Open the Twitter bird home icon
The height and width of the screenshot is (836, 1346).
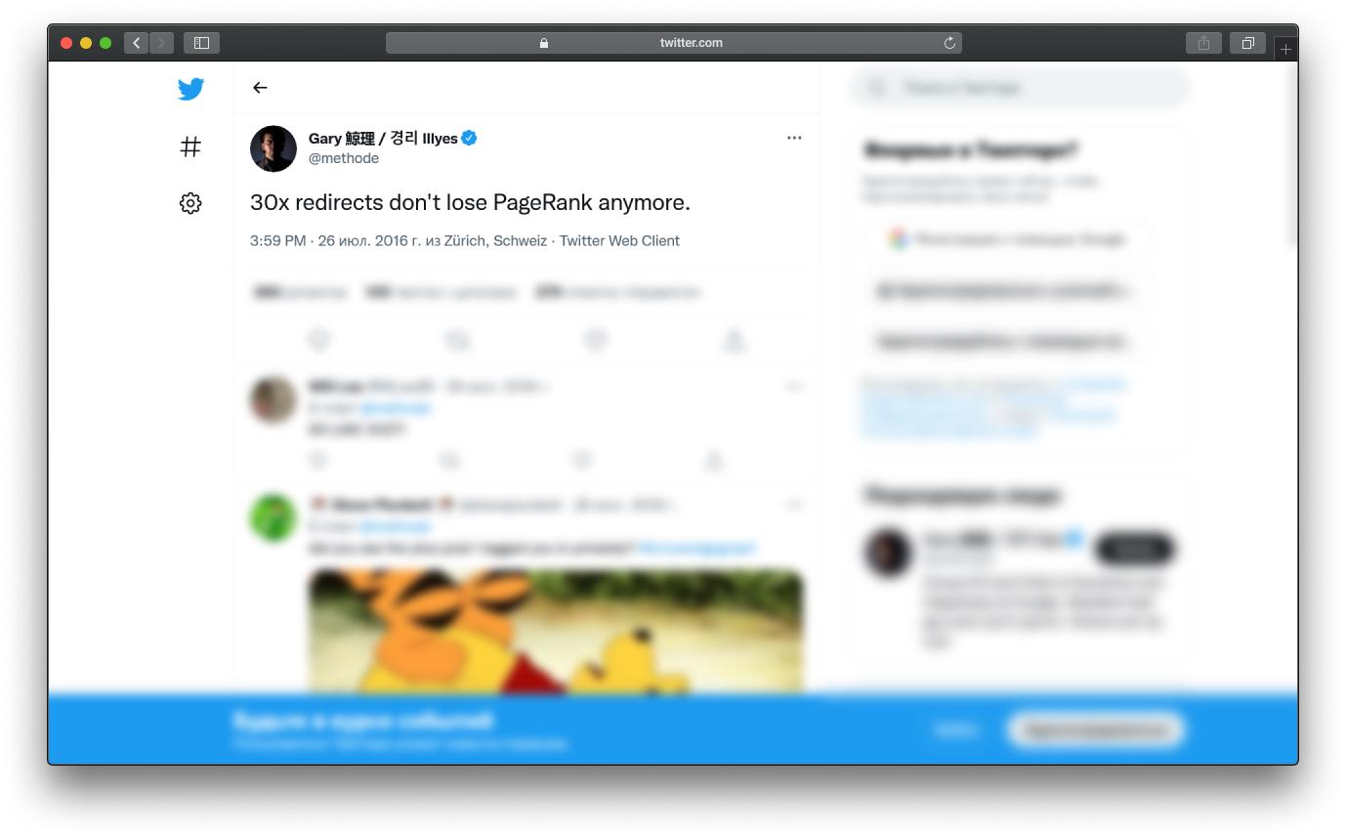[190, 89]
